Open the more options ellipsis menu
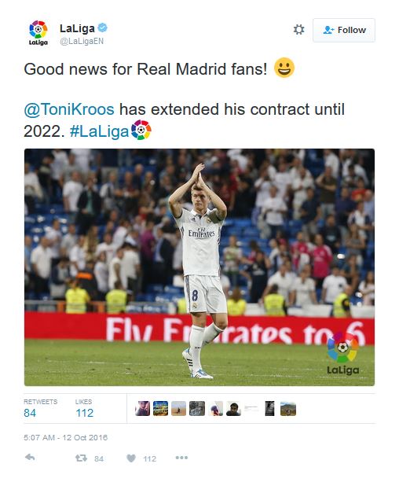Viewport: 399px width, 482px height. pos(181,458)
